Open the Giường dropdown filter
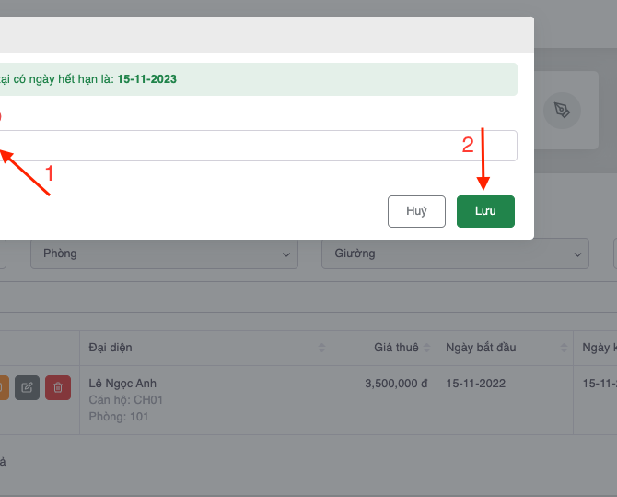Viewport: 617px width, 497px height. [454, 254]
